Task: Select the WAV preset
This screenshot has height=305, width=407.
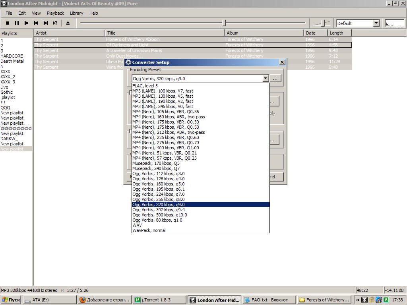Action: coord(201,225)
